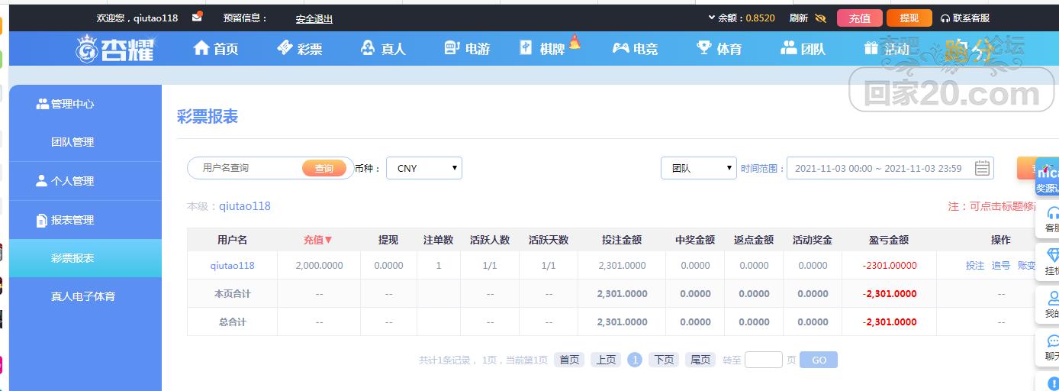Viewport: 1059px width, 391px height.
Task: Click the 追号 action link for qiutao118
Action: 1001,266
